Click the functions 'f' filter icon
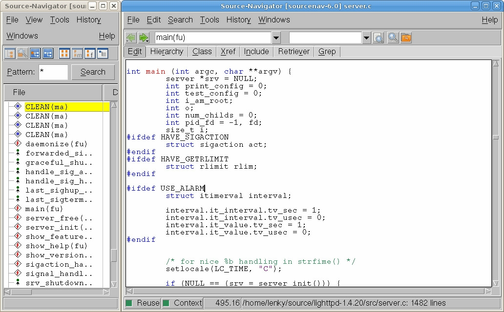Viewport: 504px width, 312px height. (x=90, y=53)
